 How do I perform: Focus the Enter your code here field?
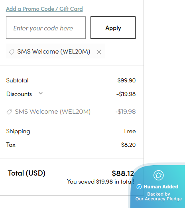pos(46,28)
